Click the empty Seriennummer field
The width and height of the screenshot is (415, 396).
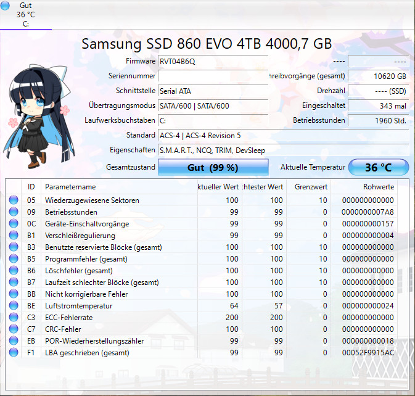213,76
